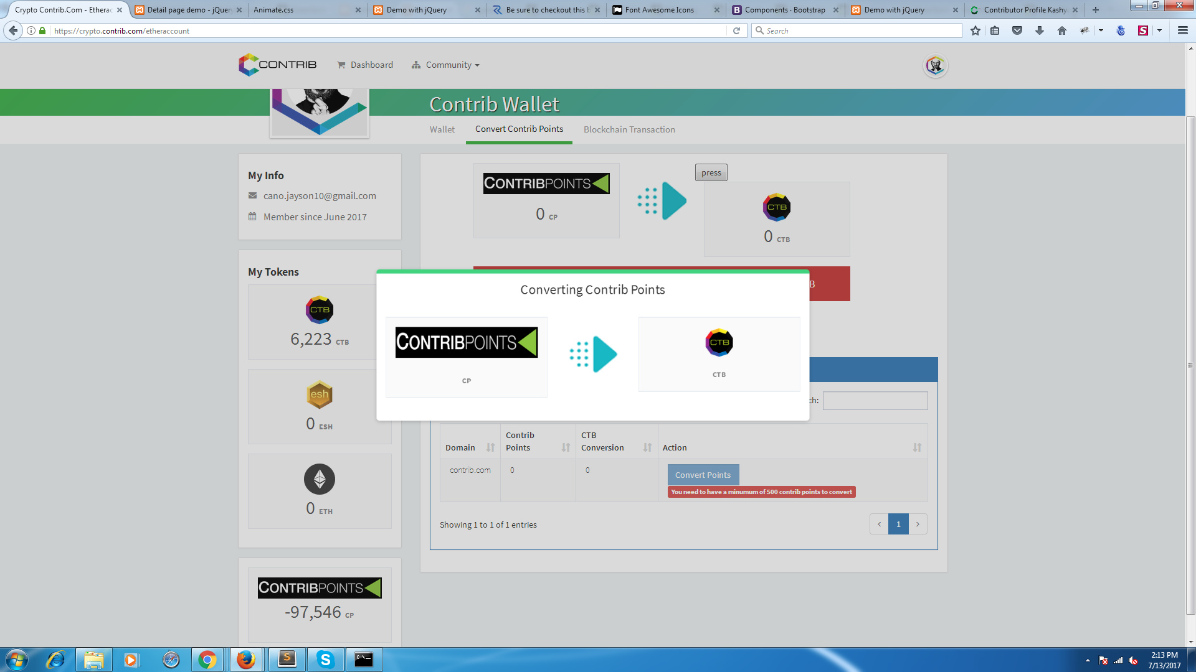
Task: Open the Blockchain Transaction tab
Action: (x=629, y=129)
